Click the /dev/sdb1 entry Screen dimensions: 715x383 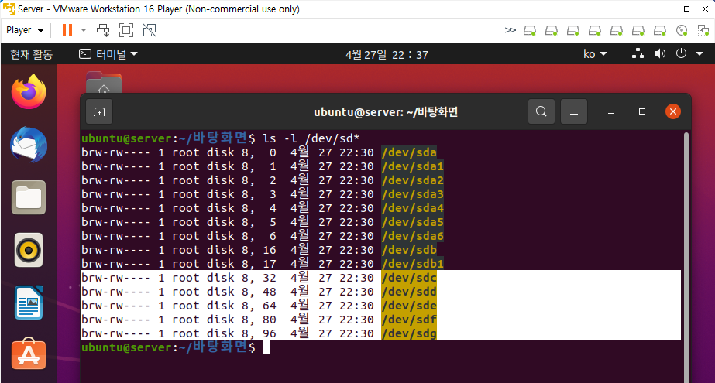click(x=413, y=264)
